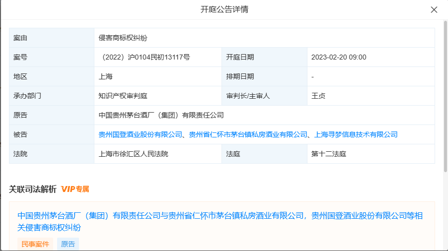This screenshot has width=448, height=251.
Task: Click the 案由 label cell
Action: (x=52, y=38)
